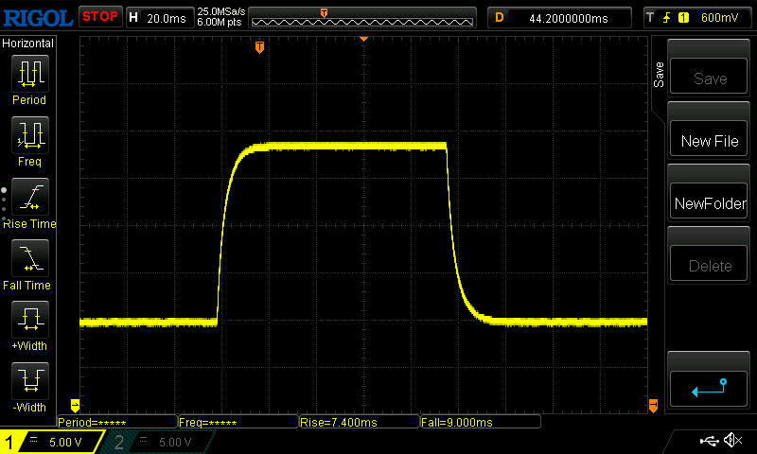Click the menu page indicator dots
The image size is (757, 454).
[x=4, y=204]
